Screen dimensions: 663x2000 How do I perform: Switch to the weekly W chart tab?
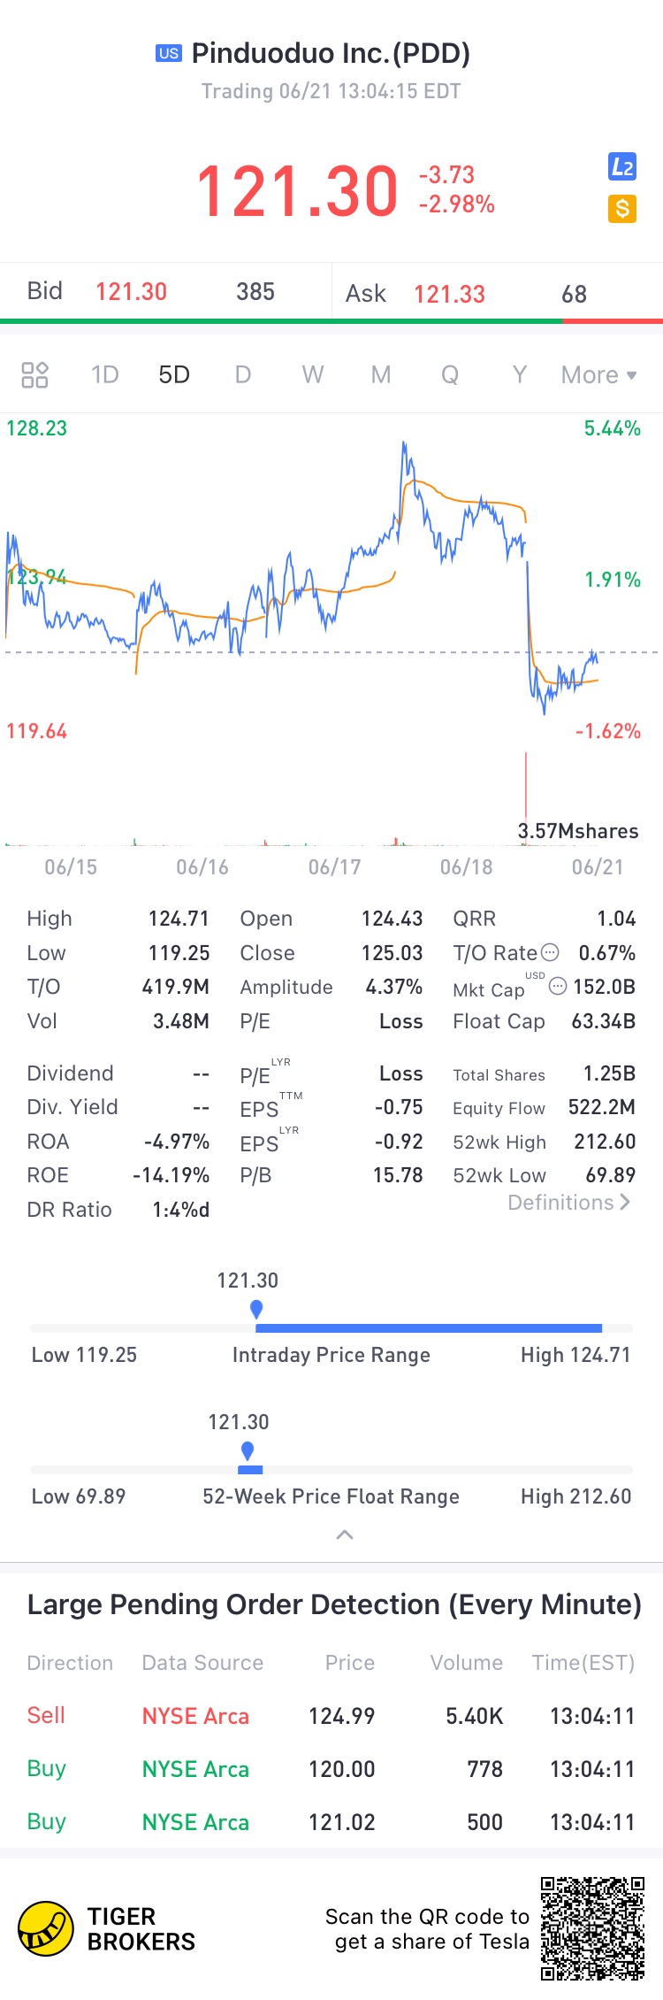coord(312,375)
